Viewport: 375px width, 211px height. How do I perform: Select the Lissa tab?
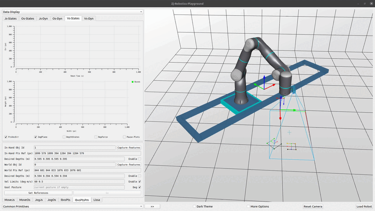pyautogui.click(x=97, y=200)
